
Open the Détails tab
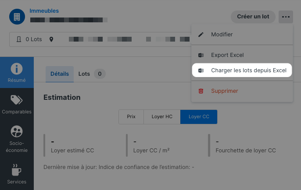click(60, 74)
